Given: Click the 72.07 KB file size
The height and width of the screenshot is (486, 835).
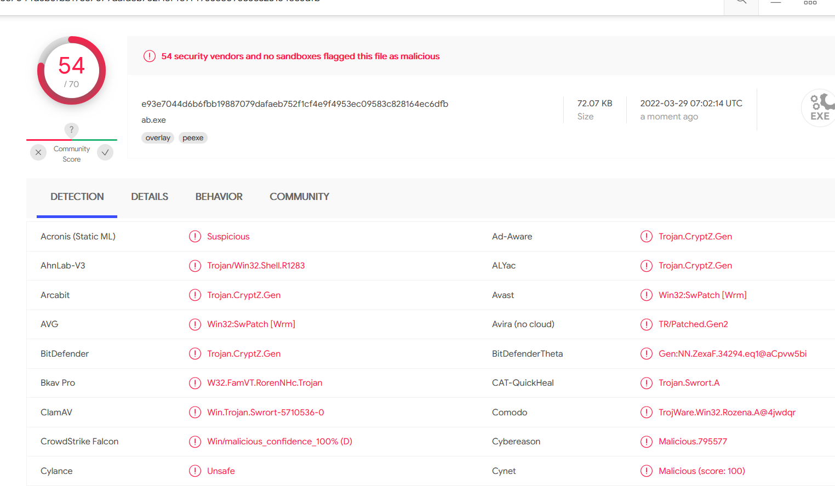Looking at the screenshot, I should pos(594,103).
